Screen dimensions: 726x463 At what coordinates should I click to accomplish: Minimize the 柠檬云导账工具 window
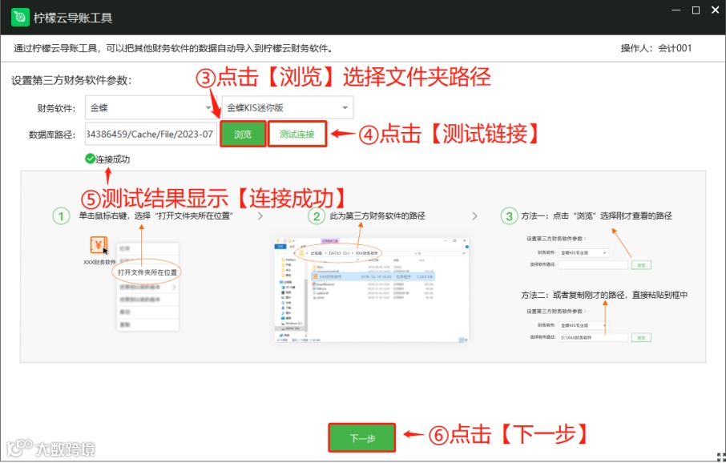tap(676, 10)
